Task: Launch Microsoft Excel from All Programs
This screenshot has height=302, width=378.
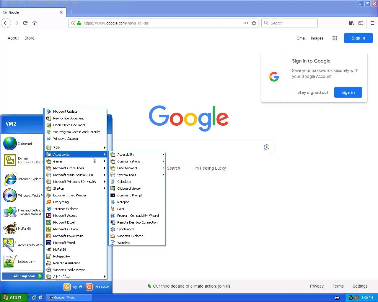Action: point(76,222)
